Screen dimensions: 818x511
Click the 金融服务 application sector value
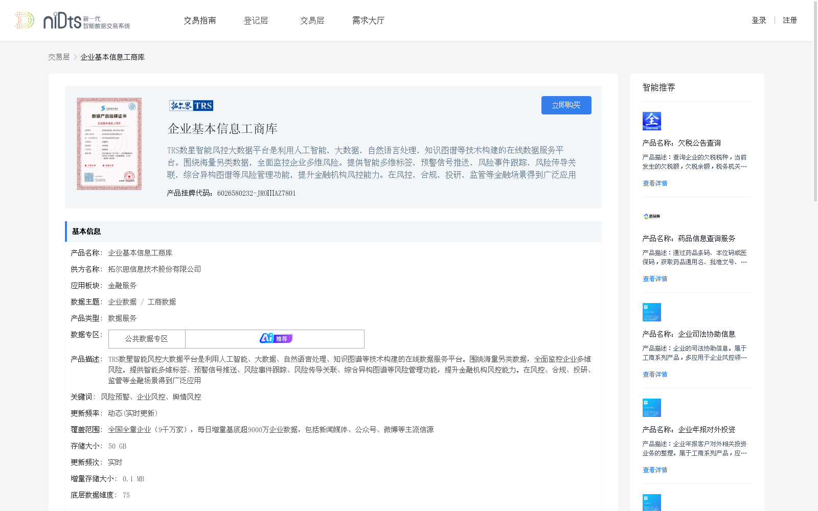(122, 286)
